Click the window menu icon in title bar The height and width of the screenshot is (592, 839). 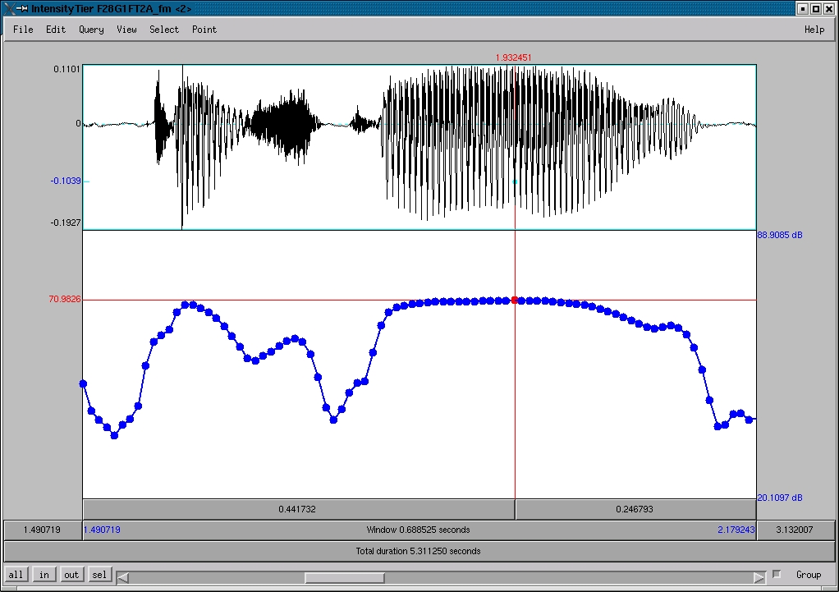(10, 8)
